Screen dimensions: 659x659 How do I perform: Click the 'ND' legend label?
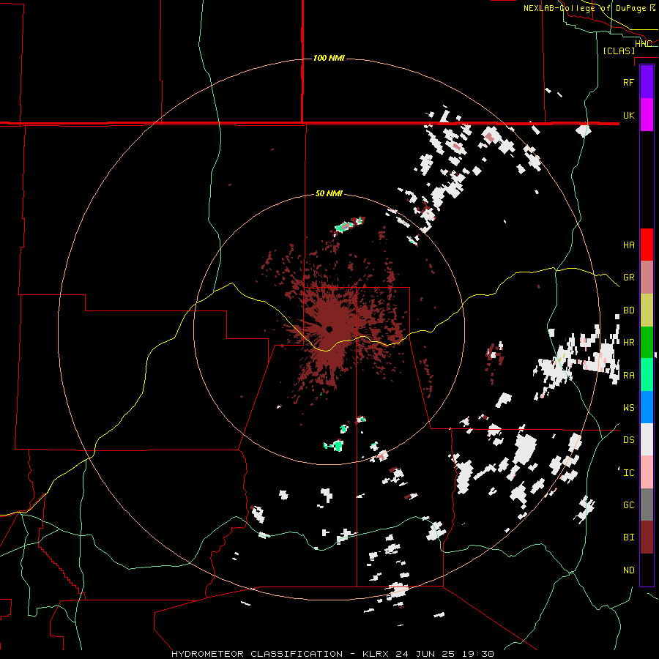click(x=628, y=570)
